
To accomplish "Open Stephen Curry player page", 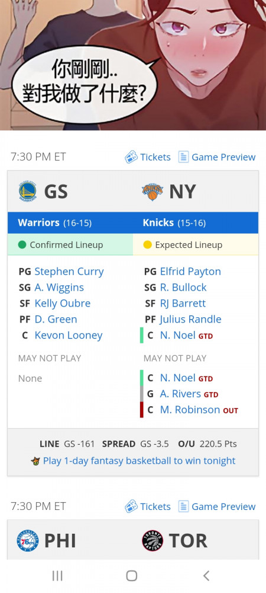I will tap(69, 272).
